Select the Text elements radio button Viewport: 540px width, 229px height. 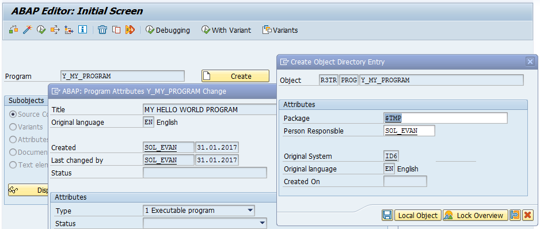pyautogui.click(x=13, y=165)
